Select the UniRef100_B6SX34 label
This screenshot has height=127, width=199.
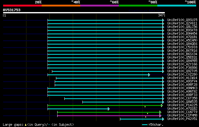click(x=182, y=54)
